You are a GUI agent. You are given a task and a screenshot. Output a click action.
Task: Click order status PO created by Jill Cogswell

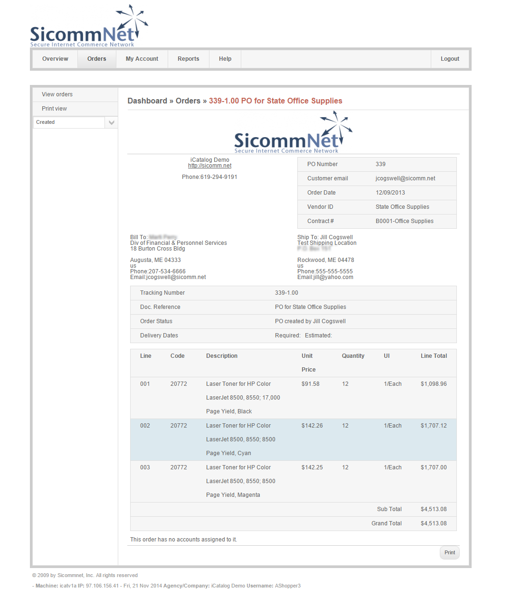[310, 321]
